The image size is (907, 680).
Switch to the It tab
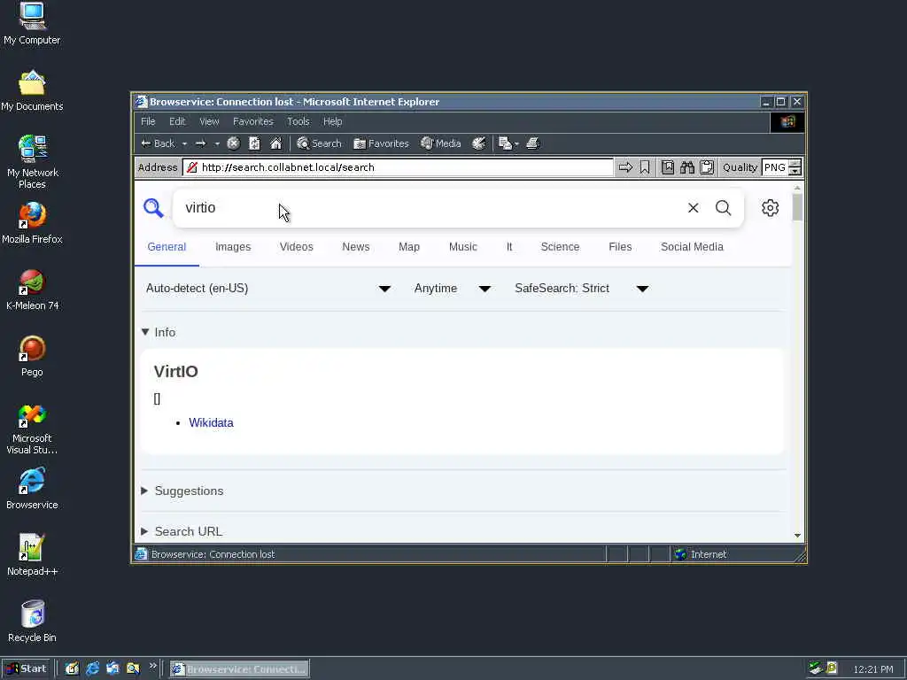[509, 247]
